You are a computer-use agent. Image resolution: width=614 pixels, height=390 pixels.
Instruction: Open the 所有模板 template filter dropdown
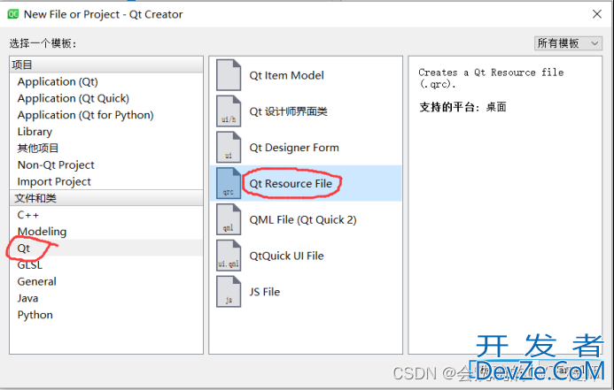(568, 43)
